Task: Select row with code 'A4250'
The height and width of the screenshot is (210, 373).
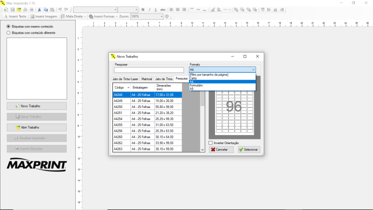Action: click(147, 107)
